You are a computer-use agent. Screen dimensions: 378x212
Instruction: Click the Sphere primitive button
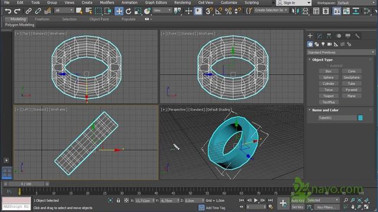tap(328, 77)
